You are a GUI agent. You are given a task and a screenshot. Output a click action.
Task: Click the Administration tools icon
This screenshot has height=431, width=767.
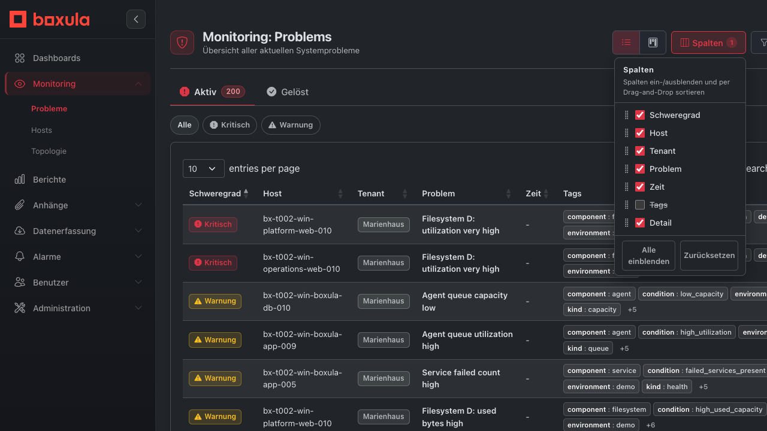click(20, 308)
